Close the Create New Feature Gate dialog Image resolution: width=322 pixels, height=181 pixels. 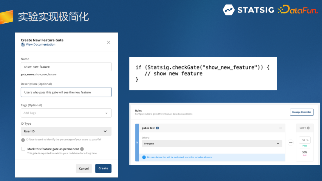[x=109, y=42]
